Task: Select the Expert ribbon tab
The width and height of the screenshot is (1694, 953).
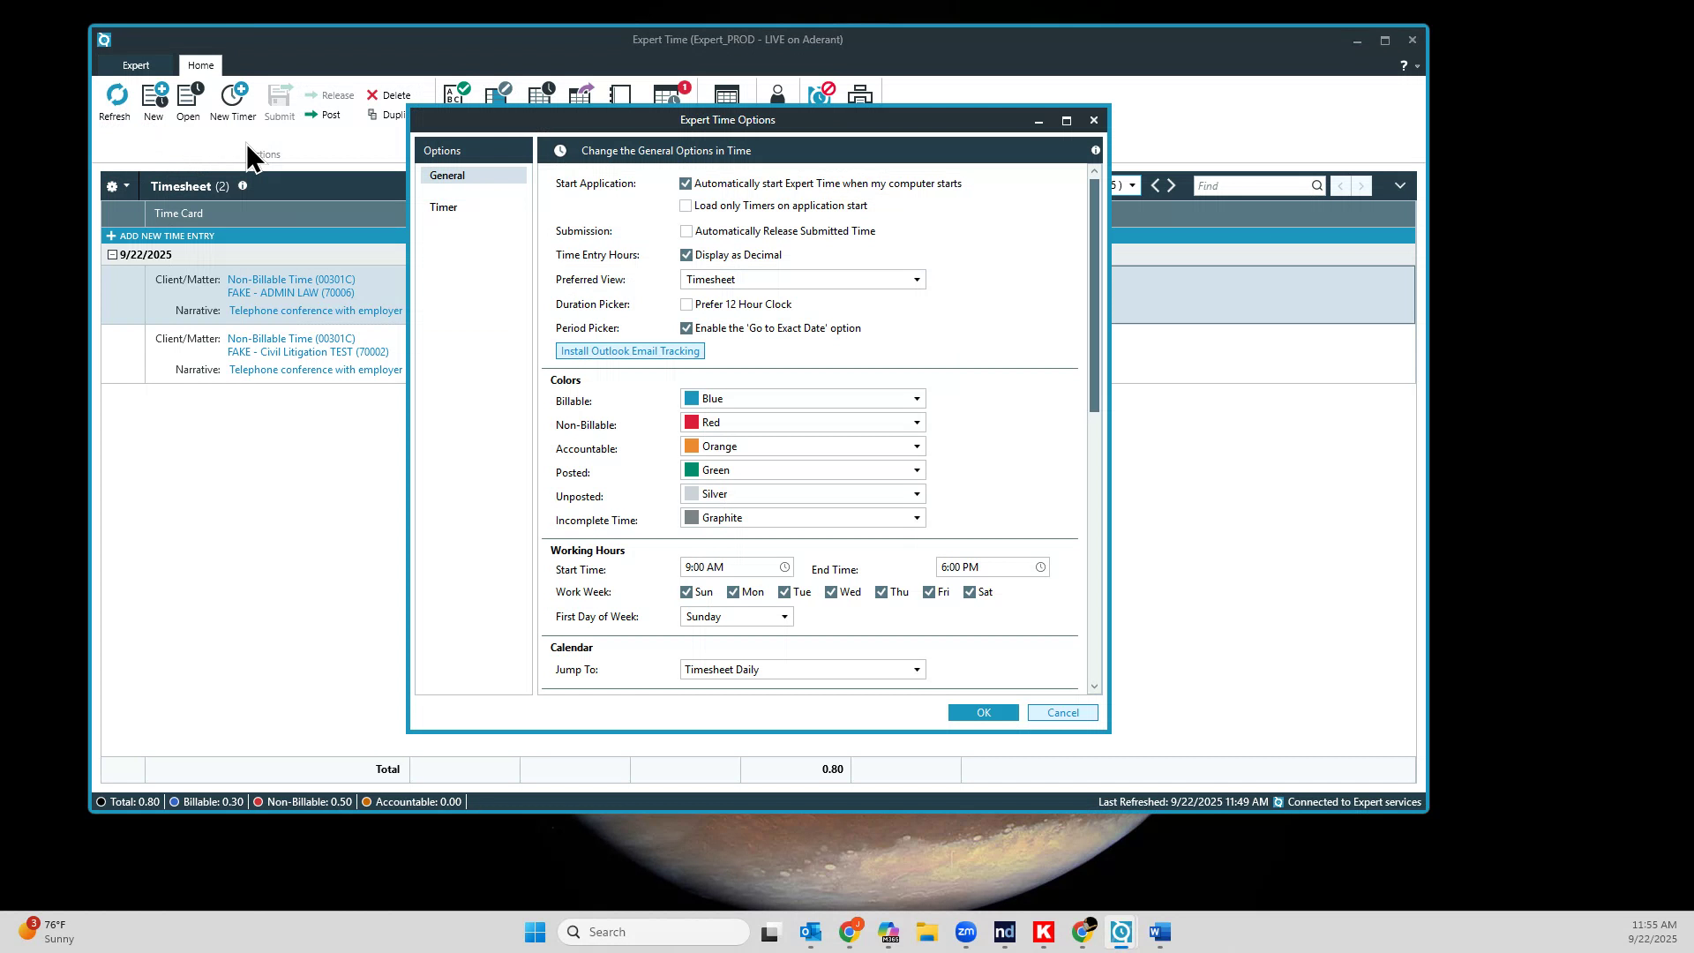Action: pos(136,64)
